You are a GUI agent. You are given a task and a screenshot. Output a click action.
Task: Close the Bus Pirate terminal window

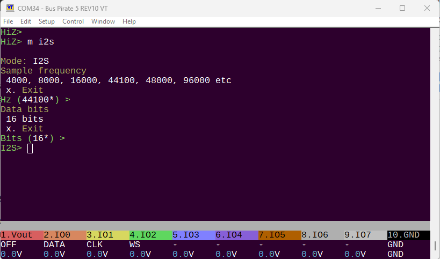427,8
